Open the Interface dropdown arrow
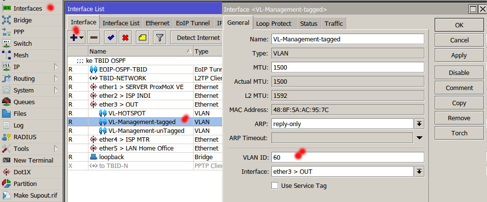This screenshot has height=202, width=487. tap(420, 171)
